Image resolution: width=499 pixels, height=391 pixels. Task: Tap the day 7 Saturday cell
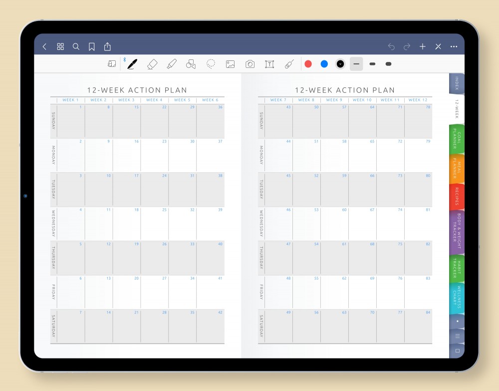[71, 327]
